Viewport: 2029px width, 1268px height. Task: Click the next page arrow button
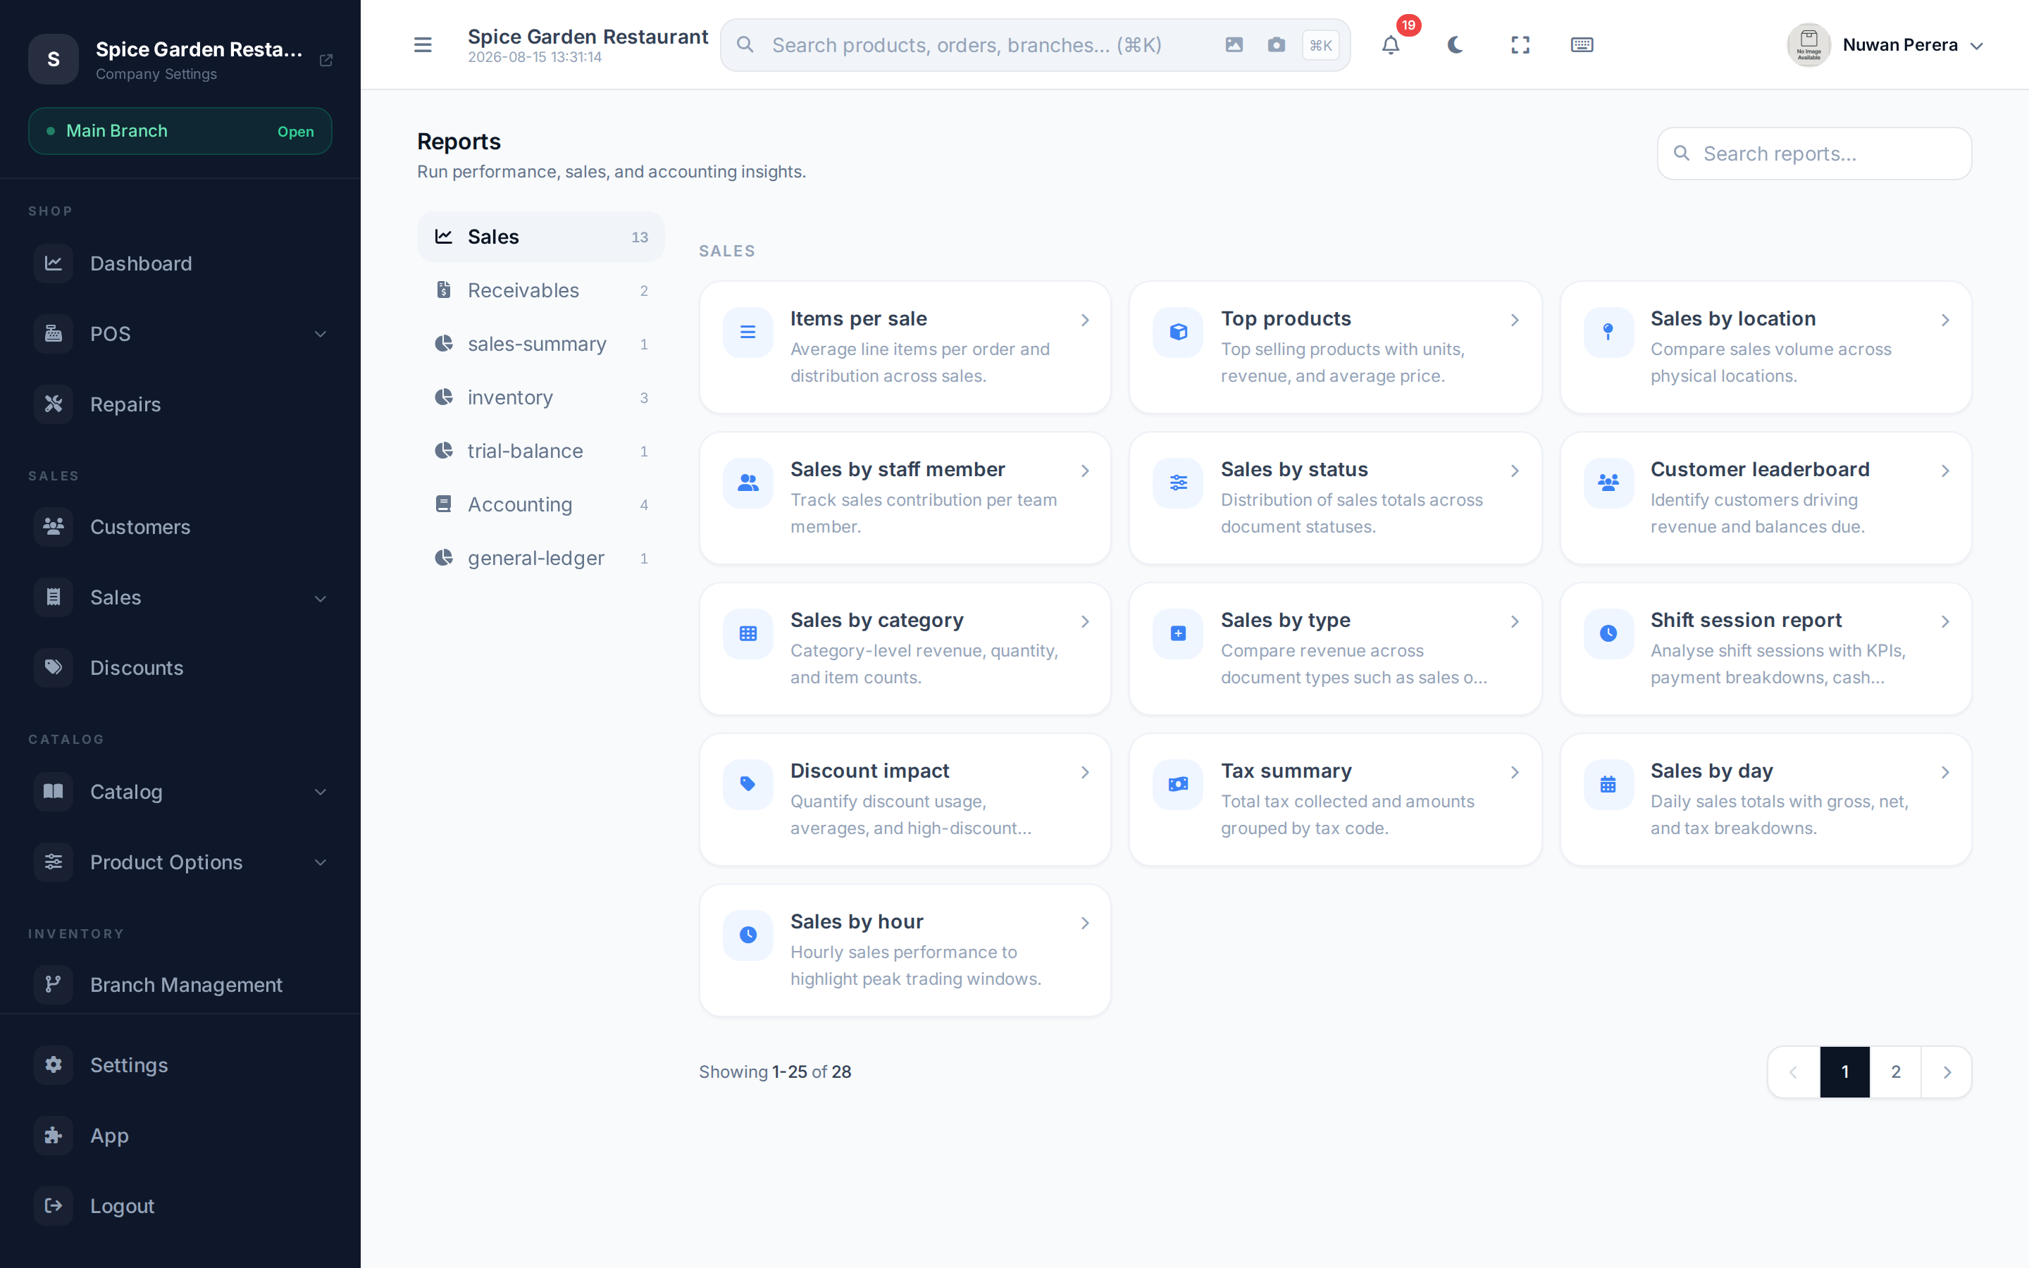[x=1946, y=1071]
